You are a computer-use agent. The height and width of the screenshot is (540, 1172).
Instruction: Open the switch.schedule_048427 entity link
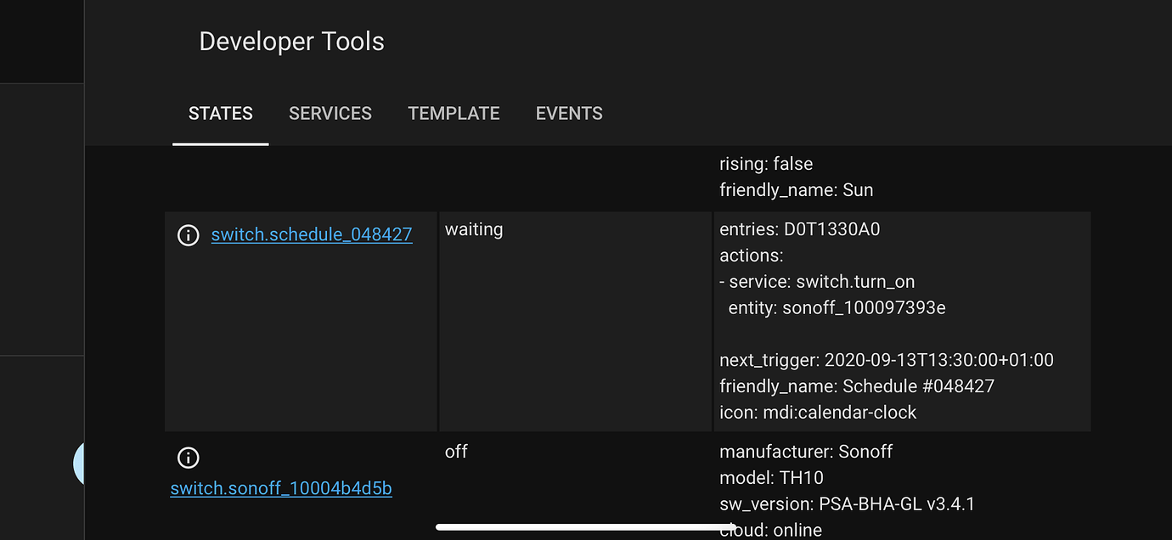click(x=311, y=234)
